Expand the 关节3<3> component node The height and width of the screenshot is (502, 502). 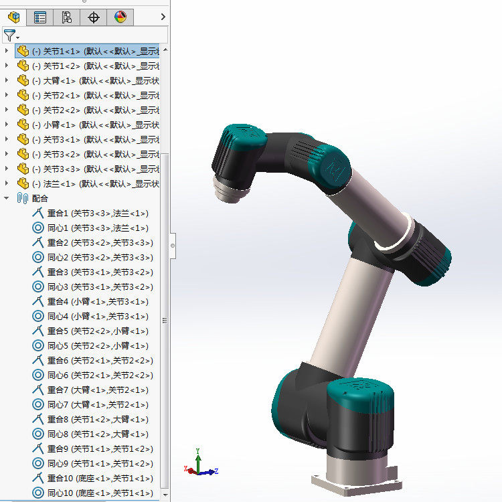click(7, 169)
